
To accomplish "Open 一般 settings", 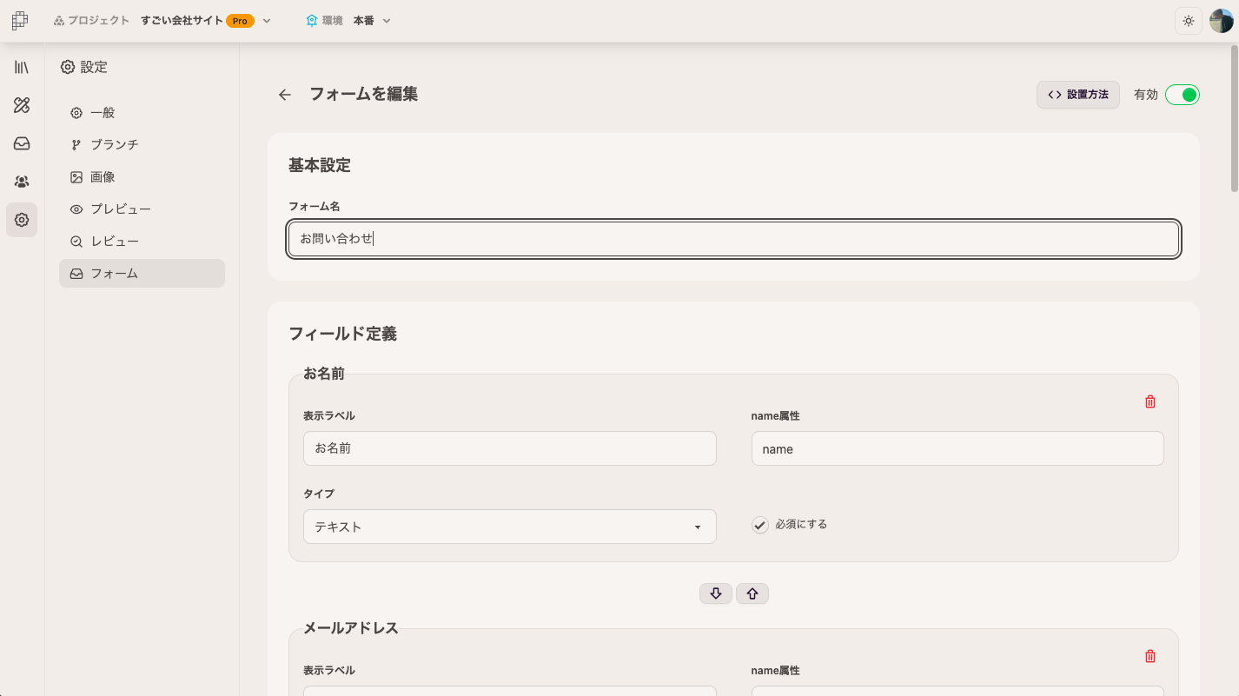I will (x=142, y=113).
